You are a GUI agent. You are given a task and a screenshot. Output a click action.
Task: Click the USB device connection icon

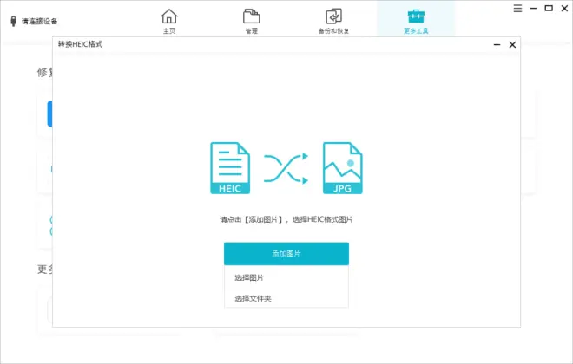click(x=14, y=21)
